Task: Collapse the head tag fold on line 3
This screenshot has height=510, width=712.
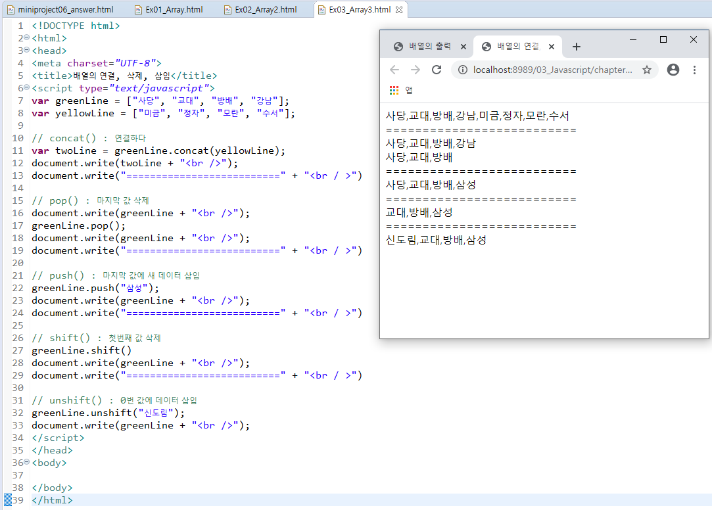Action: click(x=27, y=49)
